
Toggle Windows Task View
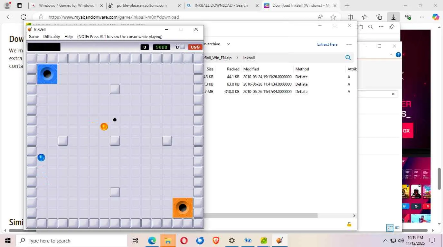tap(136, 241)
